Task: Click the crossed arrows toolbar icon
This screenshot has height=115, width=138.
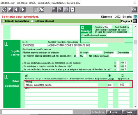Action: [42, 10]
